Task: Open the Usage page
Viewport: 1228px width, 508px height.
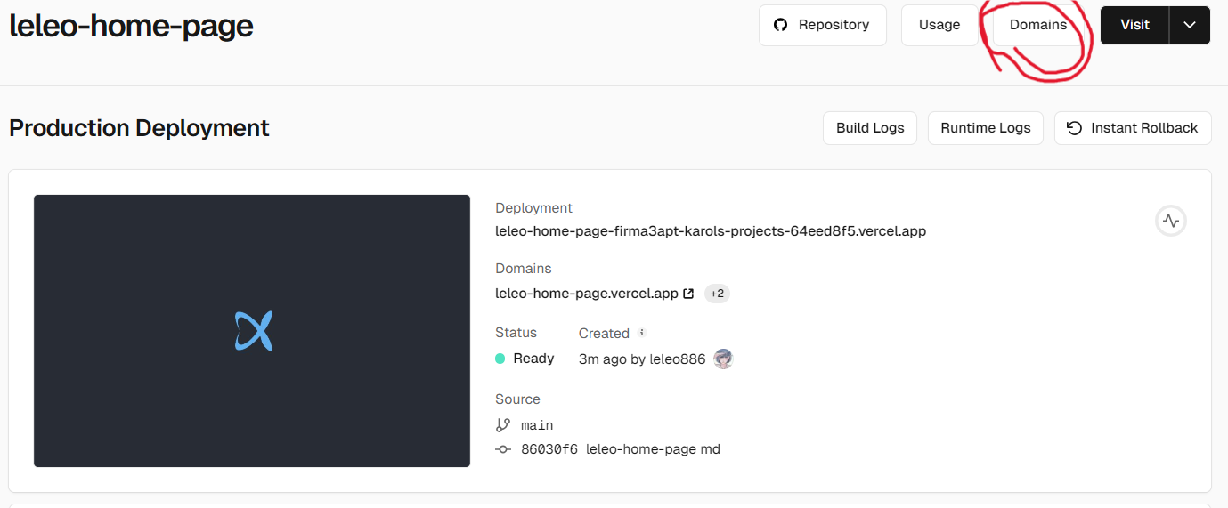Action: point(939,25)
